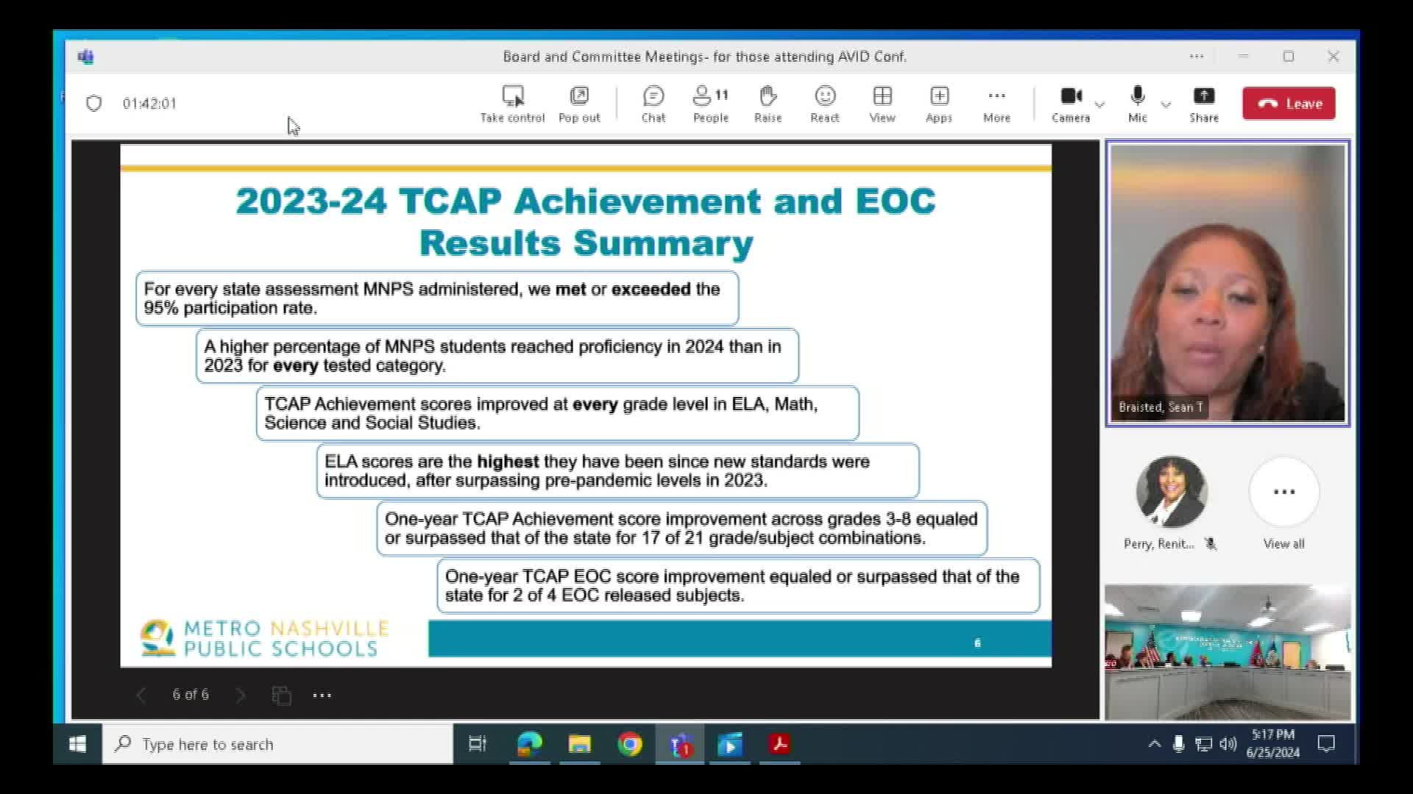
Task: Toggle the Camera on or off
Action: click(1071, 104)
